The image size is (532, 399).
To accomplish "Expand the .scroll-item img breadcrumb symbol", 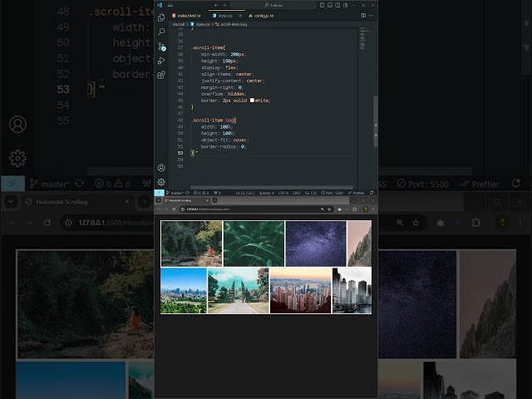I will (231, 24).
